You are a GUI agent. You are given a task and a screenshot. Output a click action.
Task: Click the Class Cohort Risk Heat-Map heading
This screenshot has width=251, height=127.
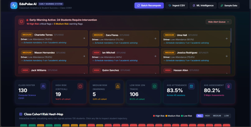[x=44, y=114]
